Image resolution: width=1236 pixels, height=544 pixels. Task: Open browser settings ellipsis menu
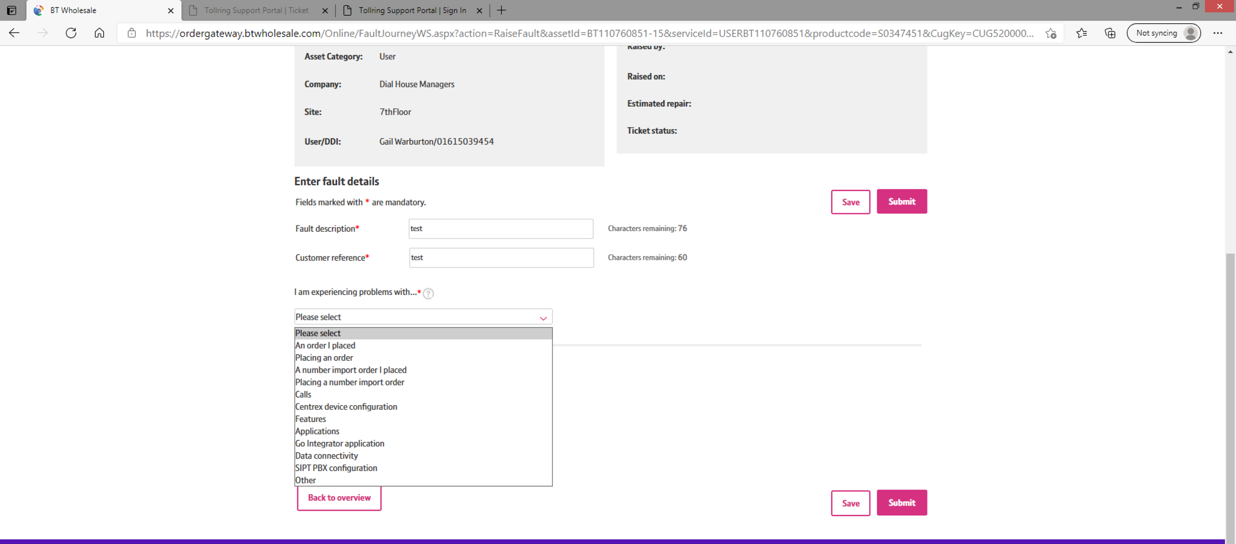tap(1217, 33)
